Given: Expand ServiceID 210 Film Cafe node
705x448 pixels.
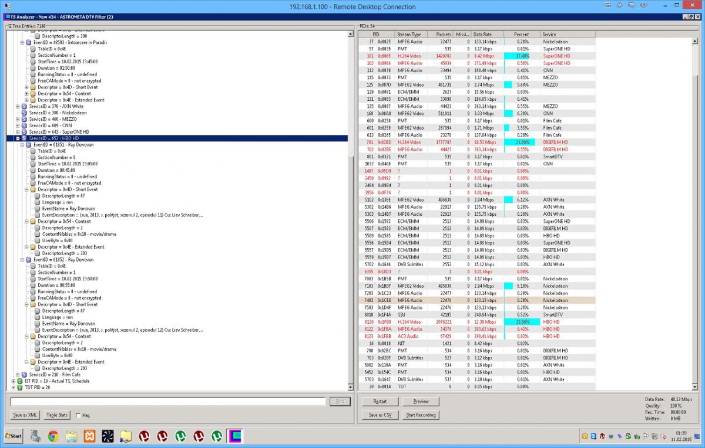Looking at the screenshot, I should 18,375.
